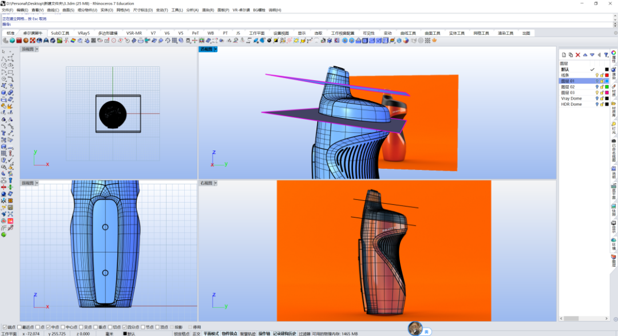Screen dimensions: 618x336
Task: Toggle the 四分点 quadrant osnap checkbox
Action: coord(125,327)
